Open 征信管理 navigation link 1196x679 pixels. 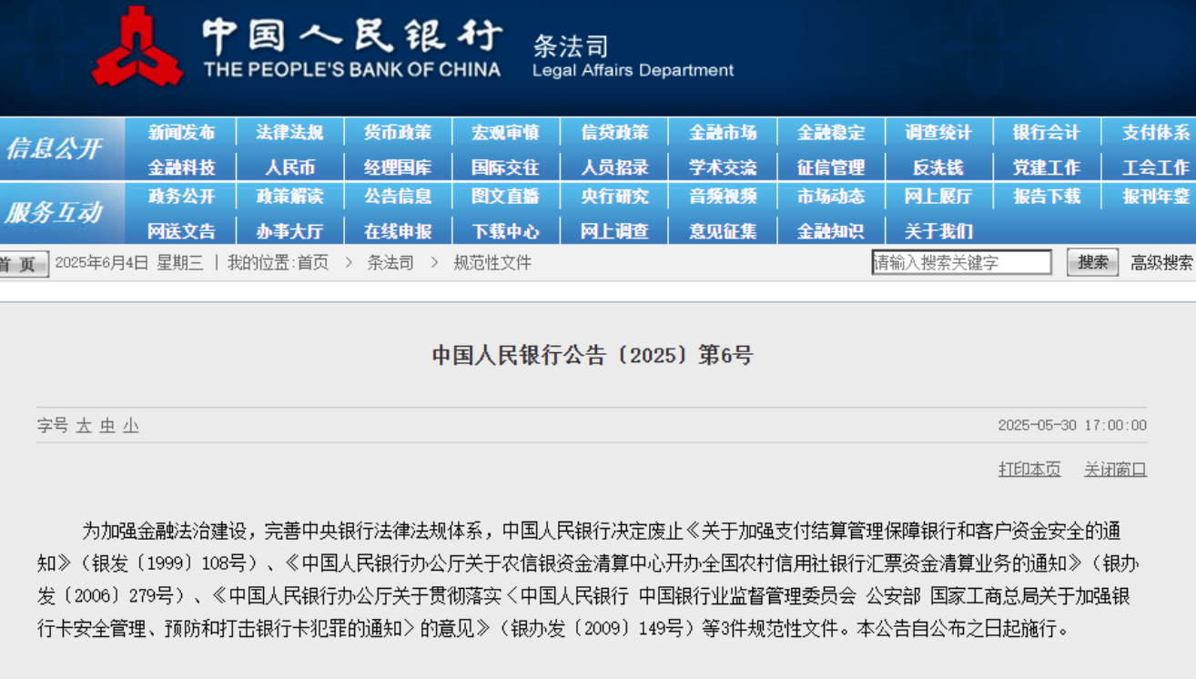(830, 167)
